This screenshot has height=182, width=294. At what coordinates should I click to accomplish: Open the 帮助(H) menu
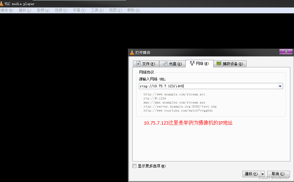[x=134, y=10]
